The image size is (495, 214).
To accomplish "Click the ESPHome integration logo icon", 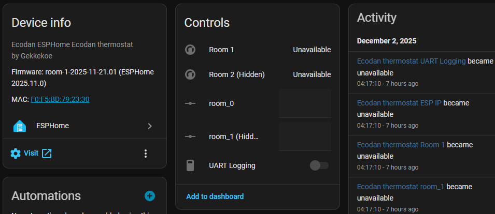I will [20, 126].
